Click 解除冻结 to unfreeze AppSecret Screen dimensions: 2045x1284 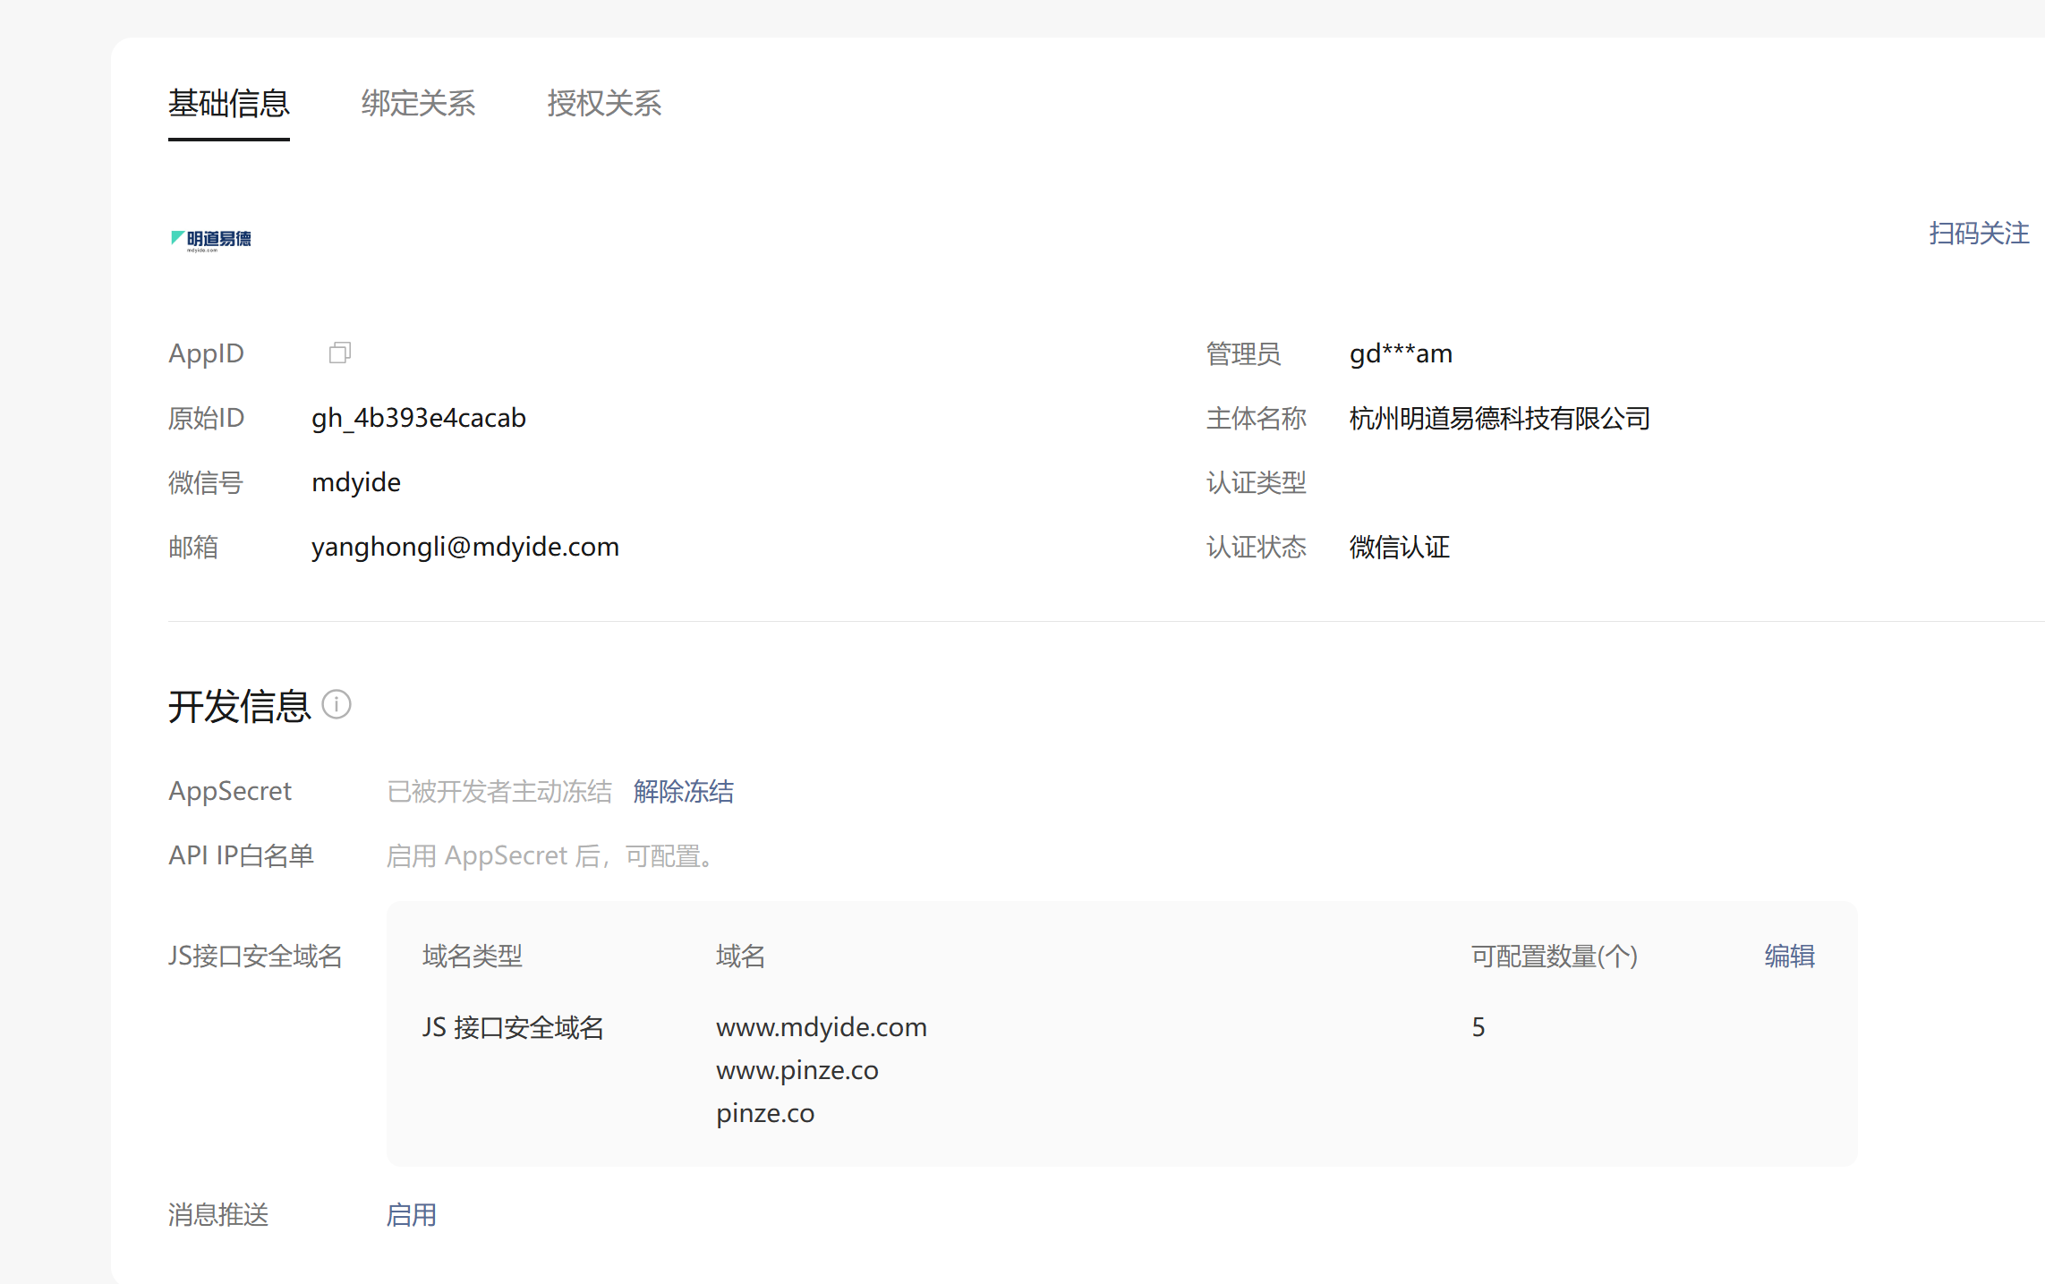click(683, 791)
